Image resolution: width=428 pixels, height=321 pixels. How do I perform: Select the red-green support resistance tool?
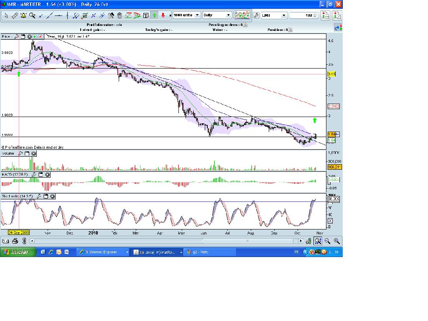pos(128,15)
